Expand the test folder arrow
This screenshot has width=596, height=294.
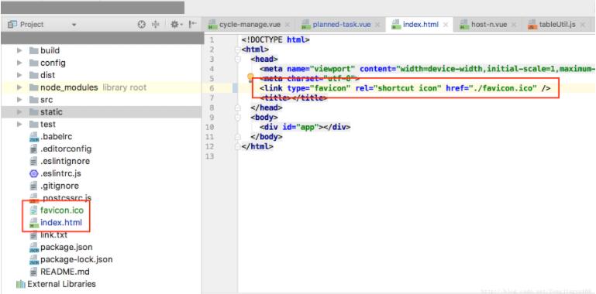[19, 125]
